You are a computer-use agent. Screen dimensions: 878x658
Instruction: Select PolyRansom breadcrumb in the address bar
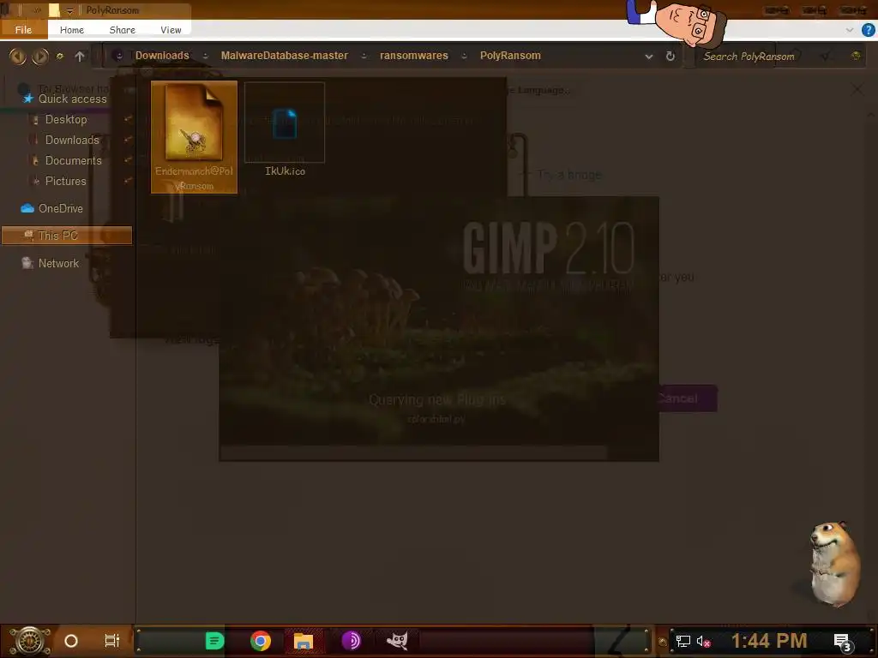pyautogui.click(x=510, y=56)
